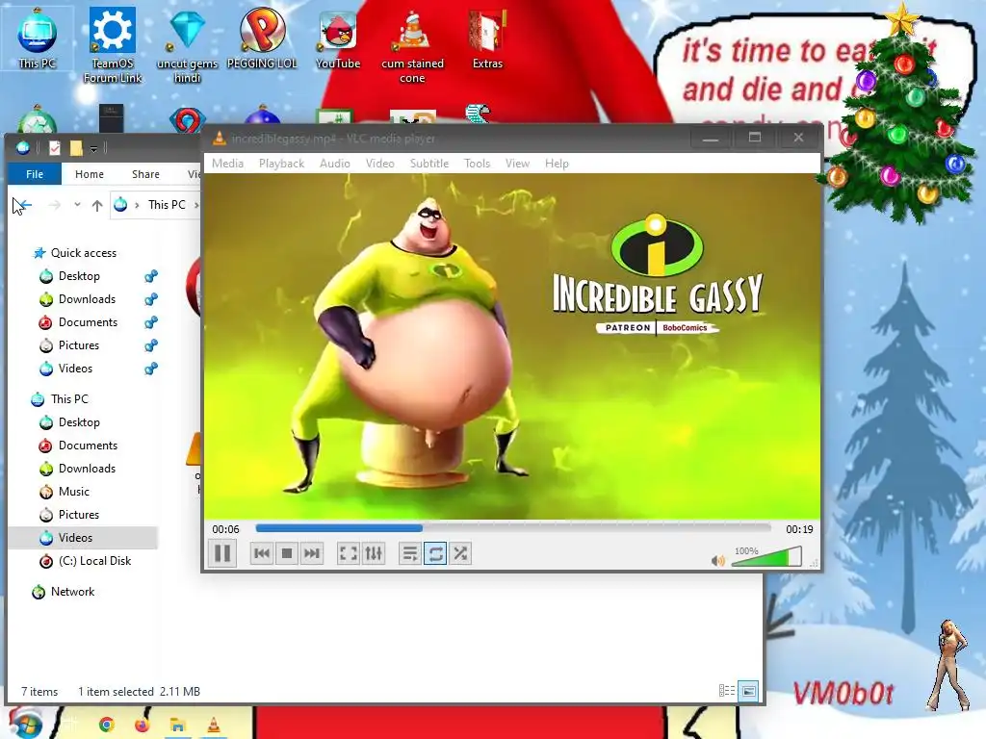Open the Media menu in VLC
The image size is (986, 739).
pos(227,164)
